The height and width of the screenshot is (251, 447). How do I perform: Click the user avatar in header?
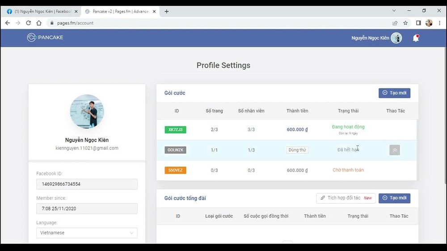pyautogui.click(x=396, y=38)
